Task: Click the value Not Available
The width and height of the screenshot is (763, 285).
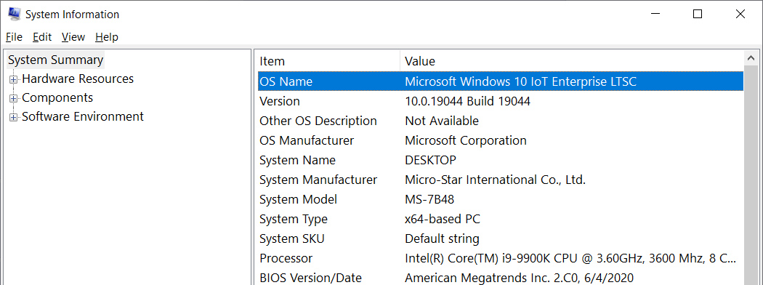Action: point(442,121)
